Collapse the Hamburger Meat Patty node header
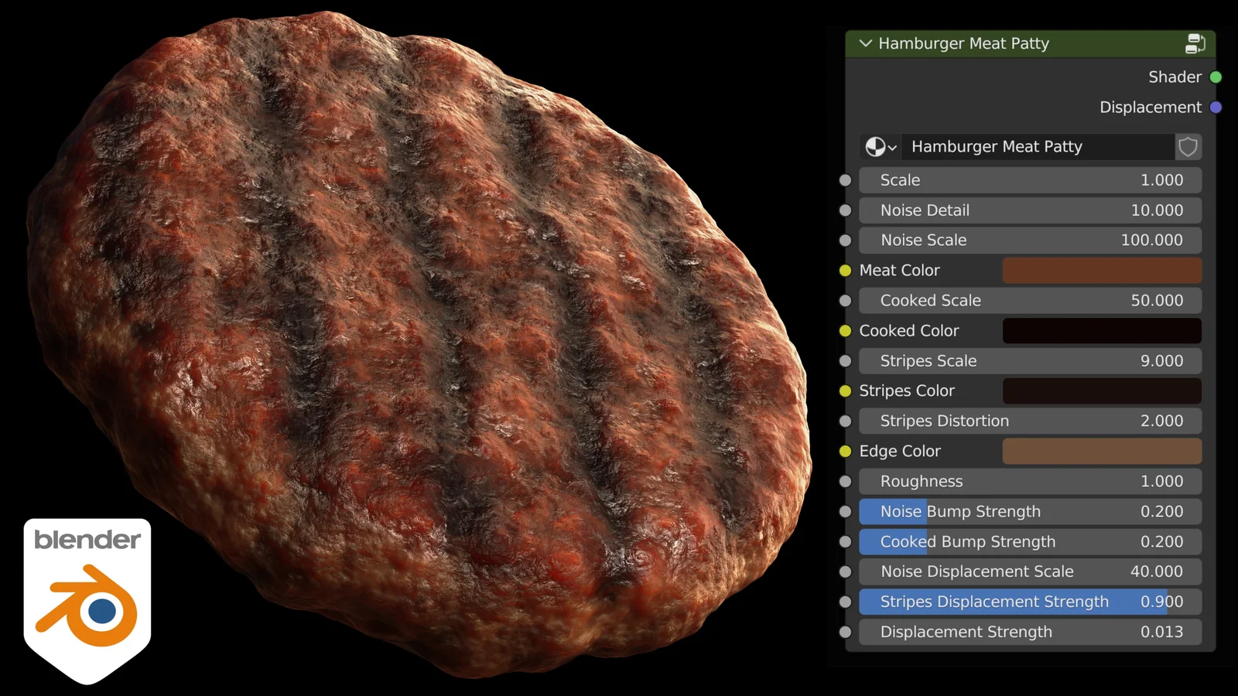The image size is (1238, 696). (865, 44)
